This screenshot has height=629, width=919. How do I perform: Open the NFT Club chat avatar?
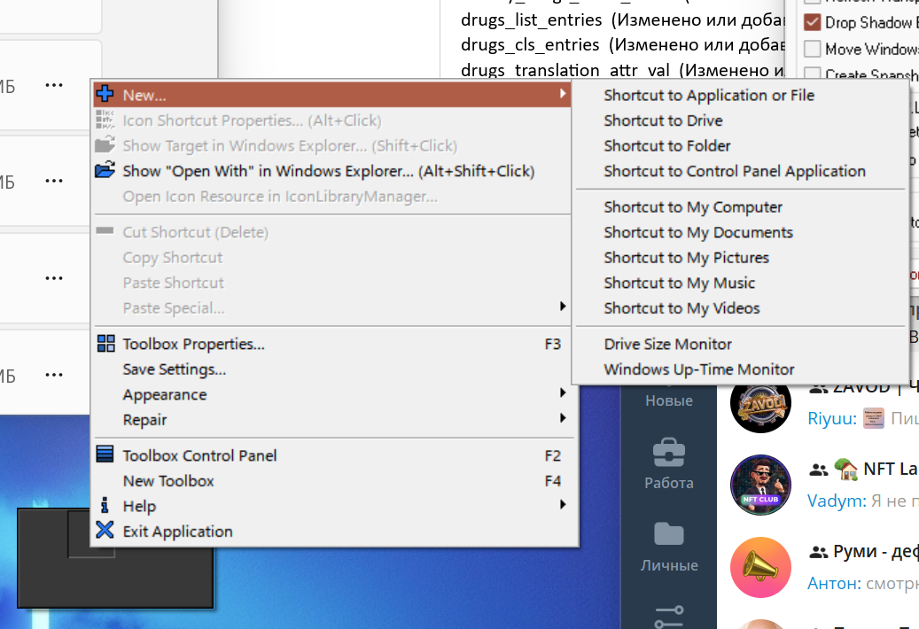pos(760,486)
